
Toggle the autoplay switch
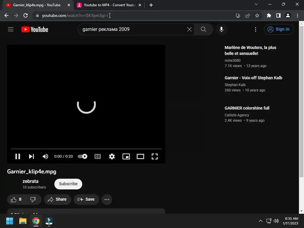(x=83, y=156)
